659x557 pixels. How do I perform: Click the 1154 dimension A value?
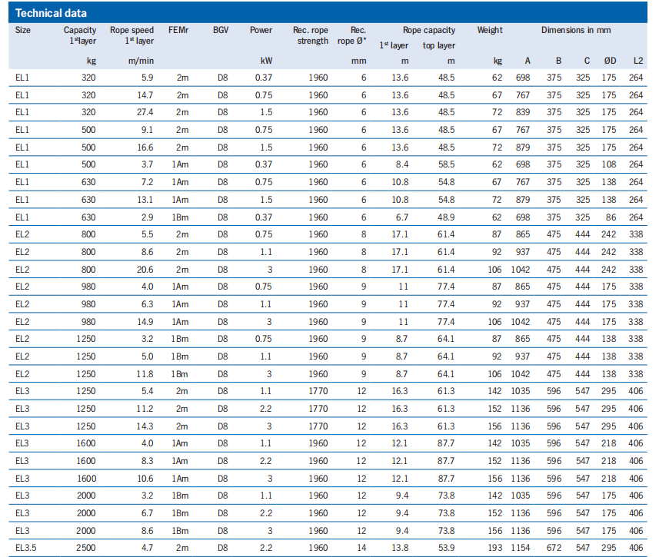coord(523,547)
